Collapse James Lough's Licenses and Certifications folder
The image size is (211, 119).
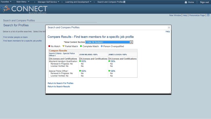click(109, 59)
